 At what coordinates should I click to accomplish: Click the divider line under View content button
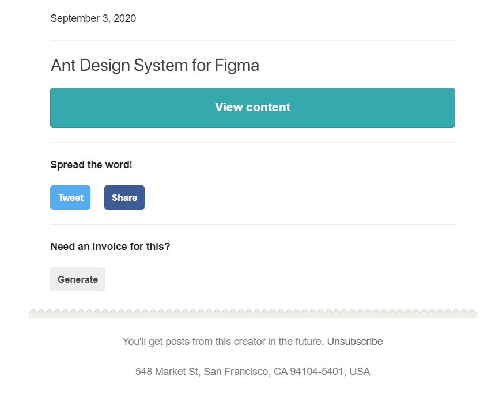pyautogui.click(x=253, y=143)
